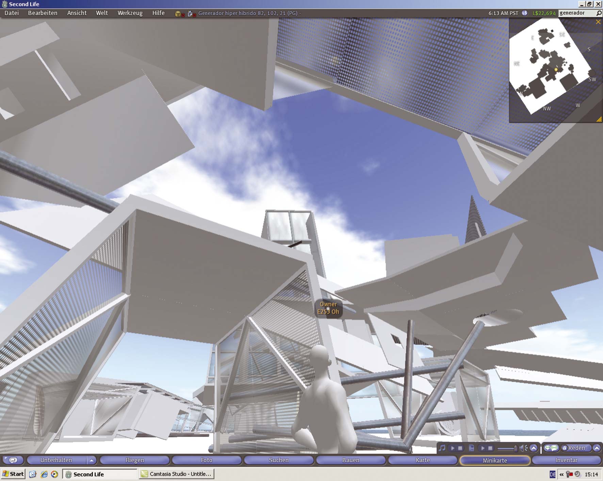Image resolution: width=603 pixels, height=481 pixels.
Task: Expand the Unterhalten arrow dropdown
Action: click(91, 460)
